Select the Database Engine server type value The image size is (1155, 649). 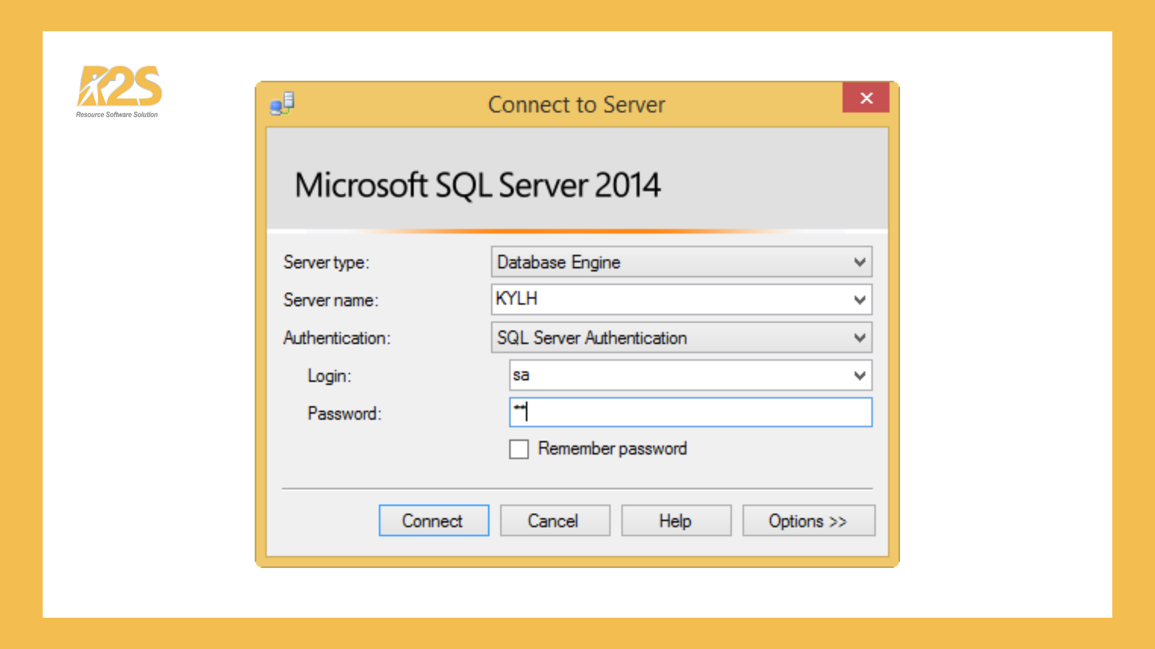coord(558,262)
